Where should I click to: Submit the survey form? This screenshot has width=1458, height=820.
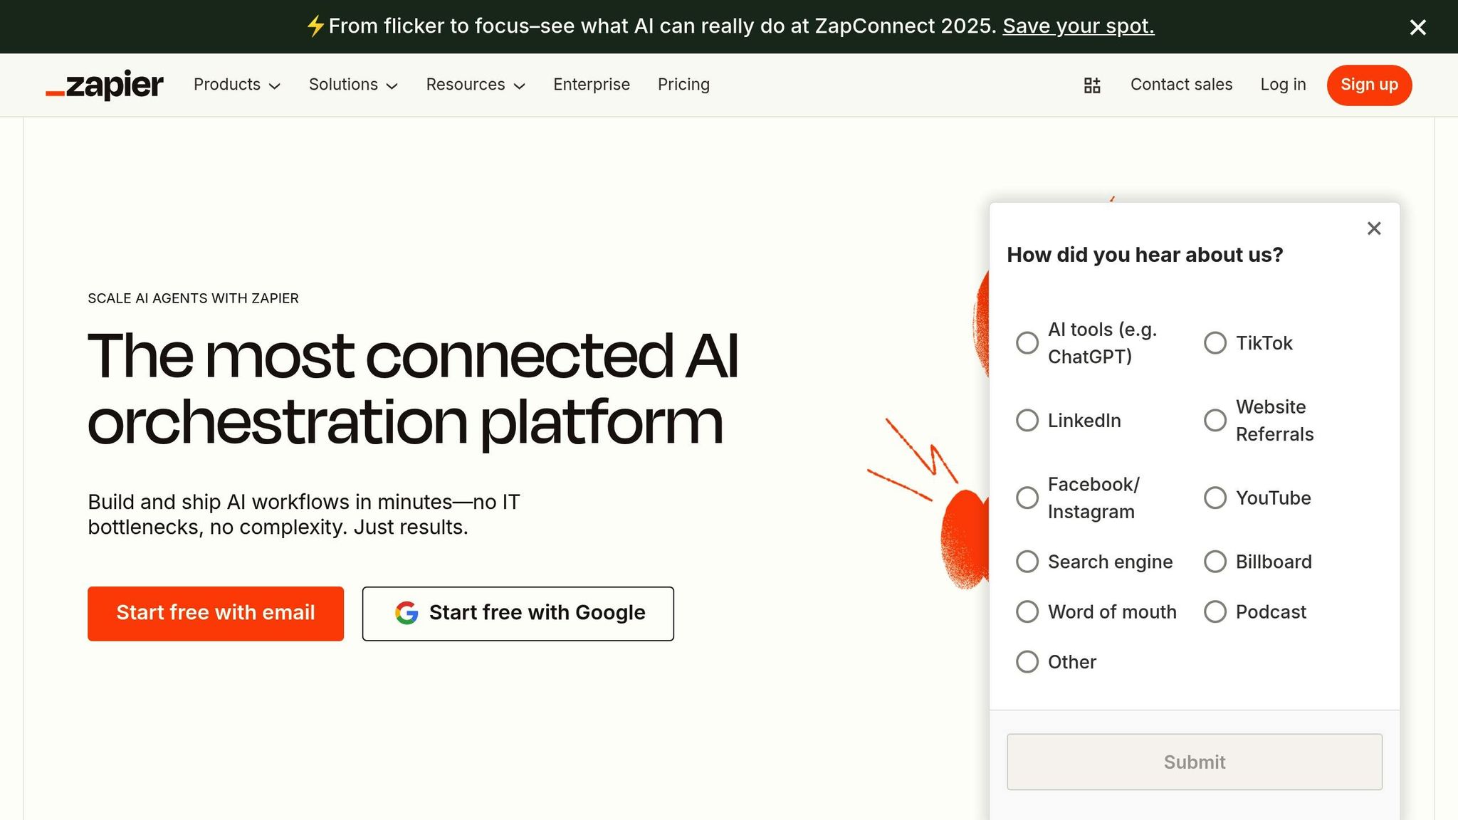coord(1193,762)
